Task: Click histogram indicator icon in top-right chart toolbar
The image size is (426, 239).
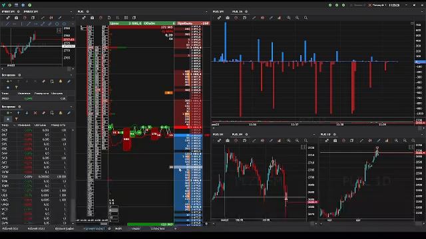Action: click(x=280, y=18)
